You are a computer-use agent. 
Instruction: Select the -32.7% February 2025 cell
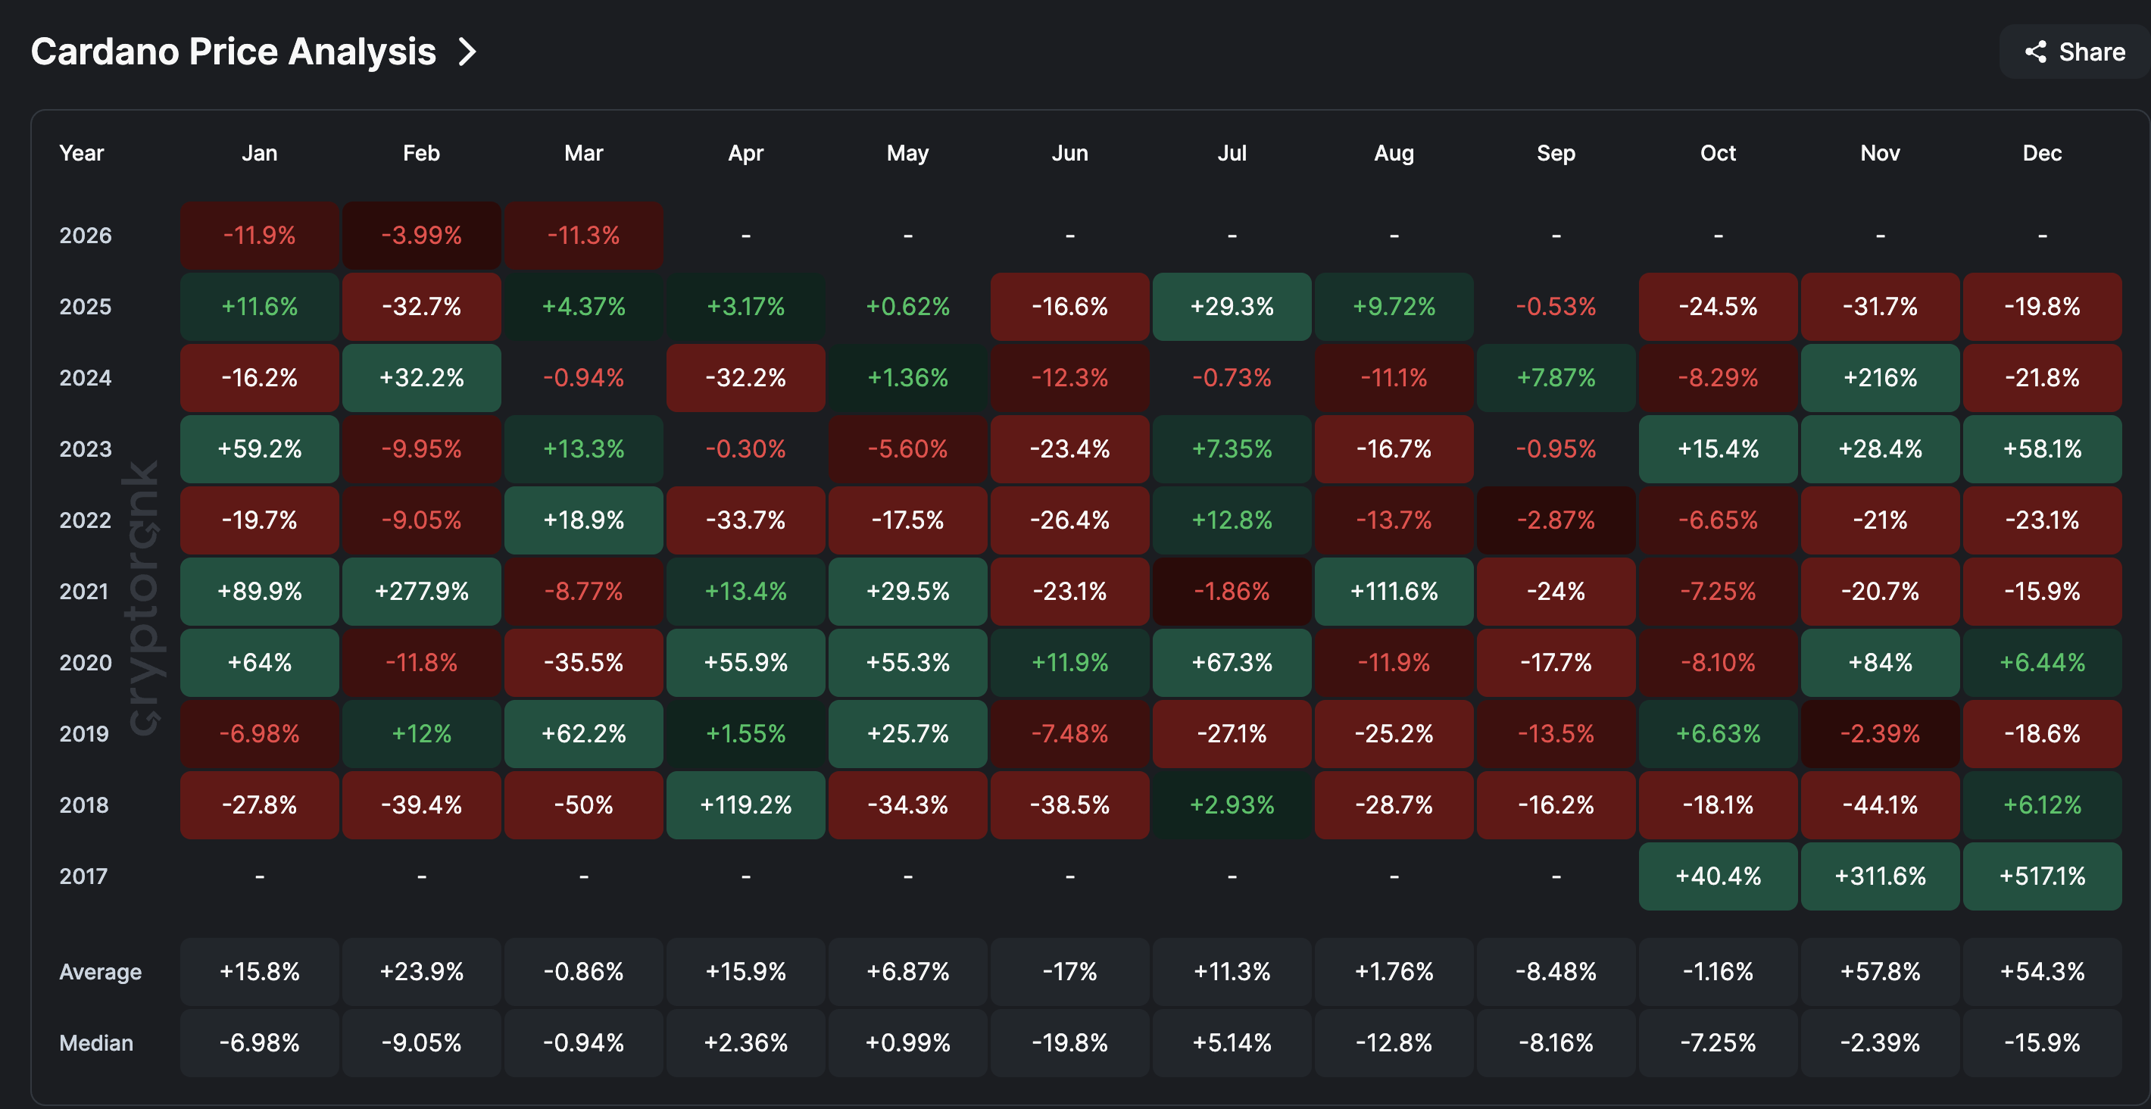[421, 307]
